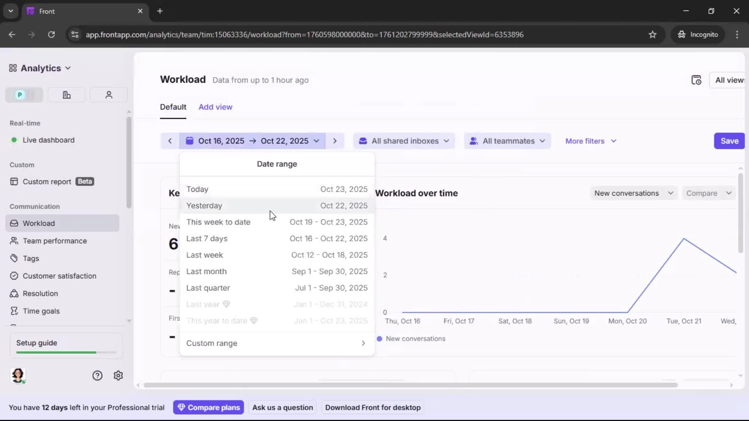Select the Tags analytics section
The width and height of the screenshot is (749, 421).
(x=30, y=258)
